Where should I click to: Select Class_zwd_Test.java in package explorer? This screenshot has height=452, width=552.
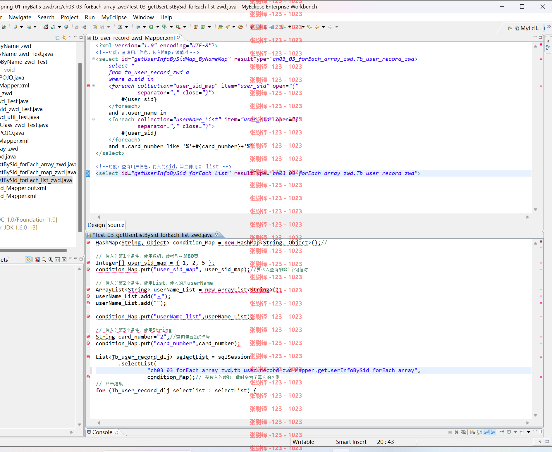pos(24,125)
